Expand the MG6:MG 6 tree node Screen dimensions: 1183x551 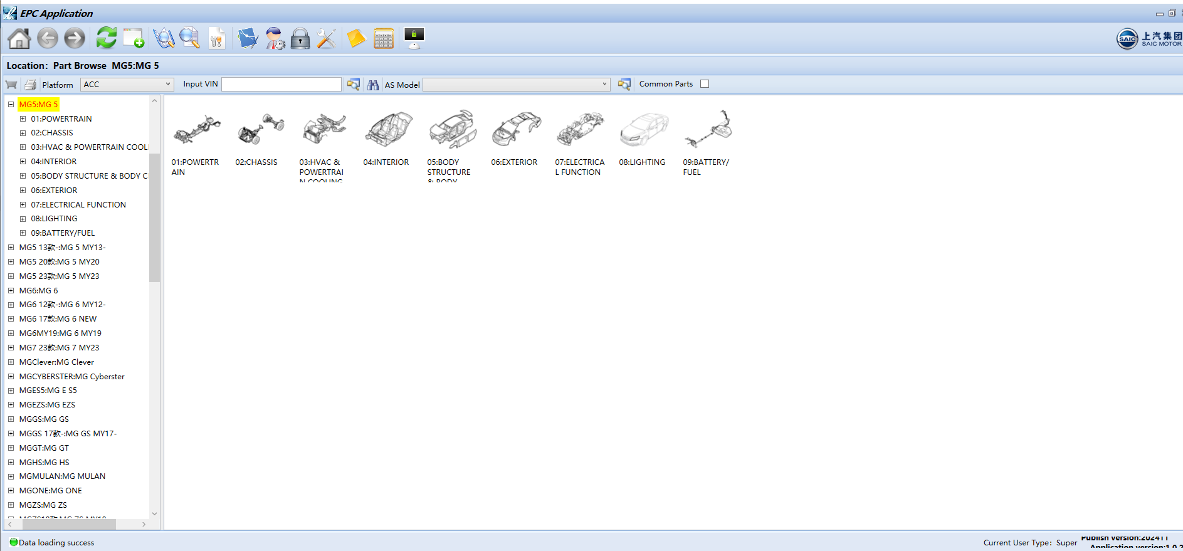pos(11,291)
